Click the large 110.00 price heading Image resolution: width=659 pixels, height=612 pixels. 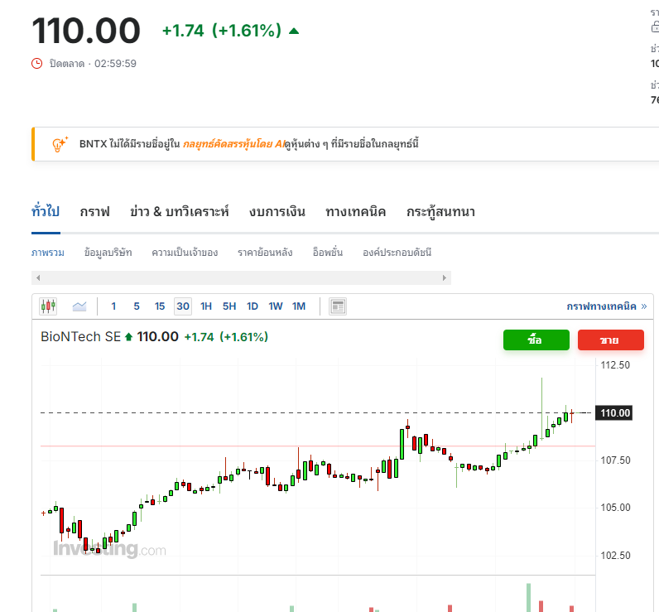click(86, 31)
